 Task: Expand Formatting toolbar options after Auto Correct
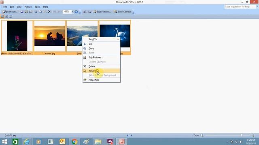pyautogui.click(x=133, y=12)
